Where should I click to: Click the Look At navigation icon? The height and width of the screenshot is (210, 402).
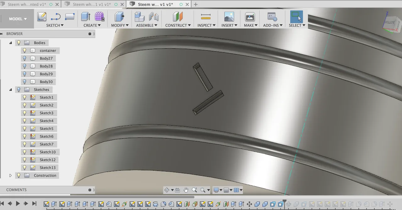(177, 190)
